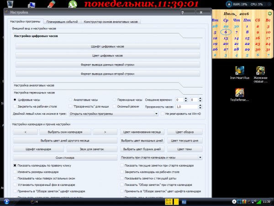Enable Изменять размеры календаря checkbox

coord(15,172)
